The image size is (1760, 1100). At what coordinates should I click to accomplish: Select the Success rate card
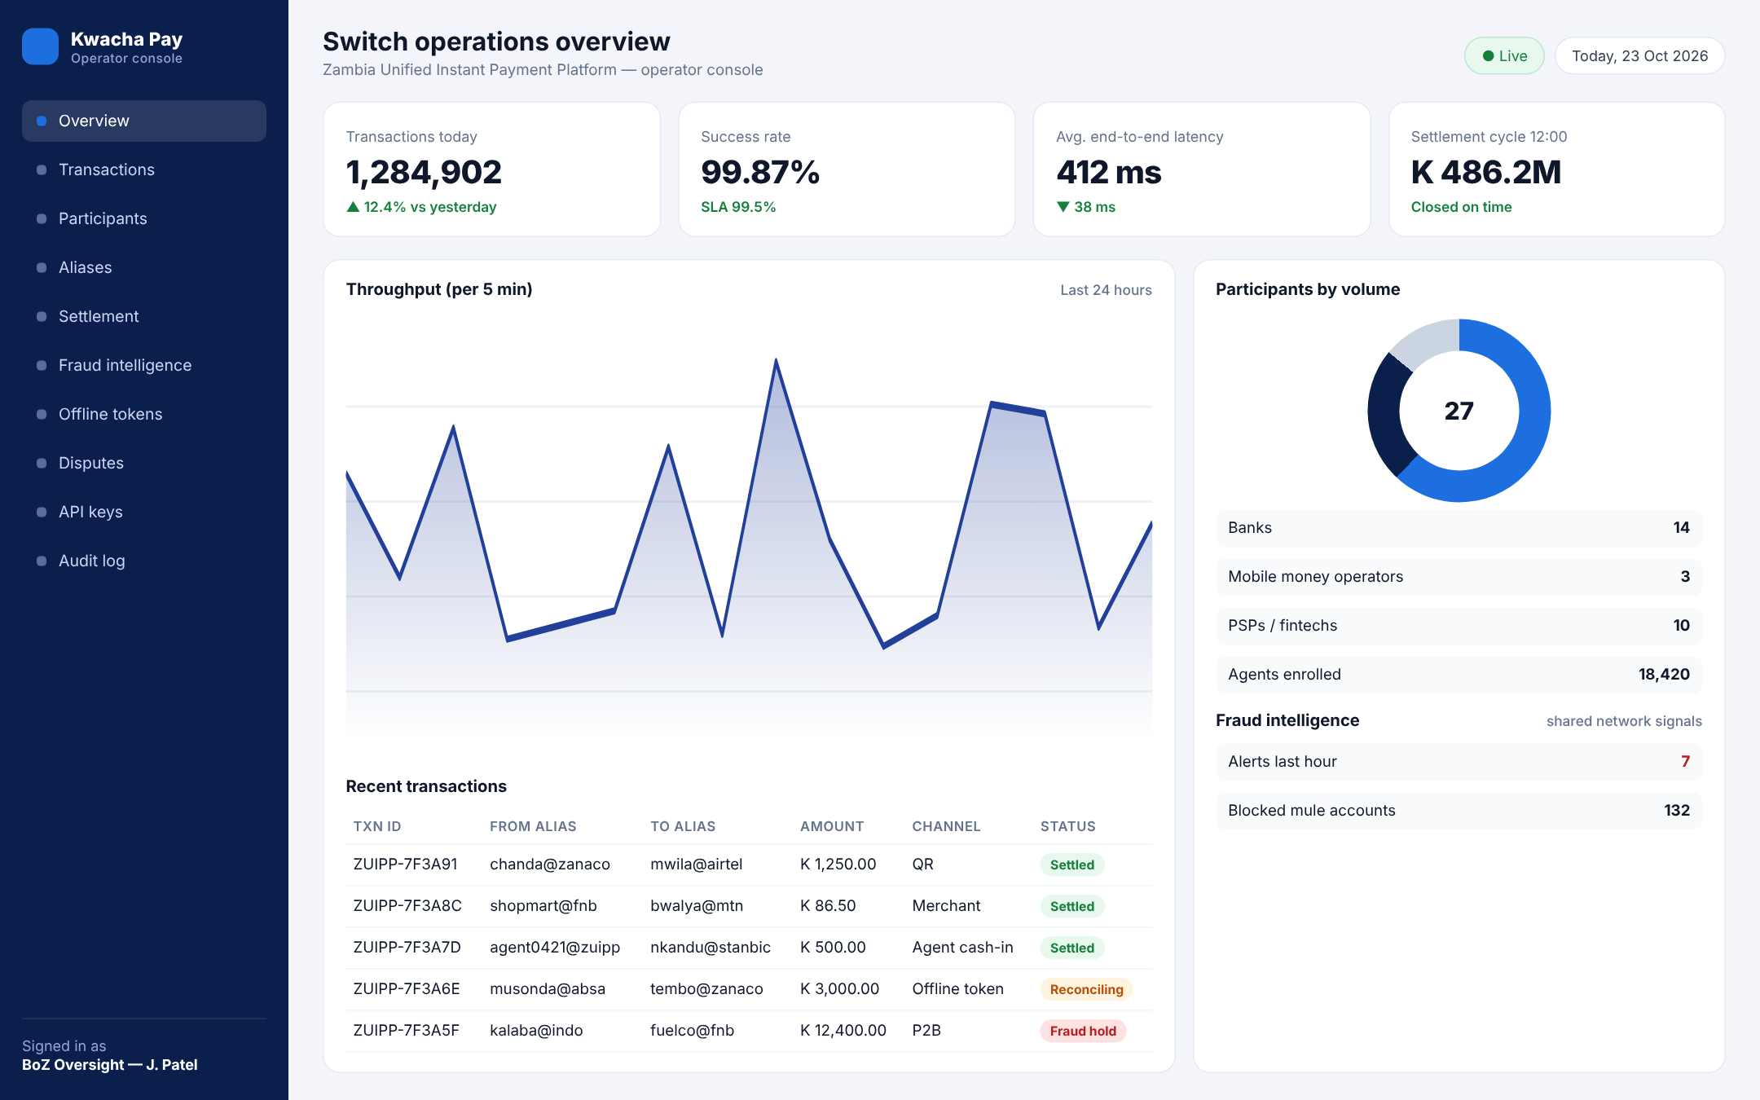click(x=847, y=169)
